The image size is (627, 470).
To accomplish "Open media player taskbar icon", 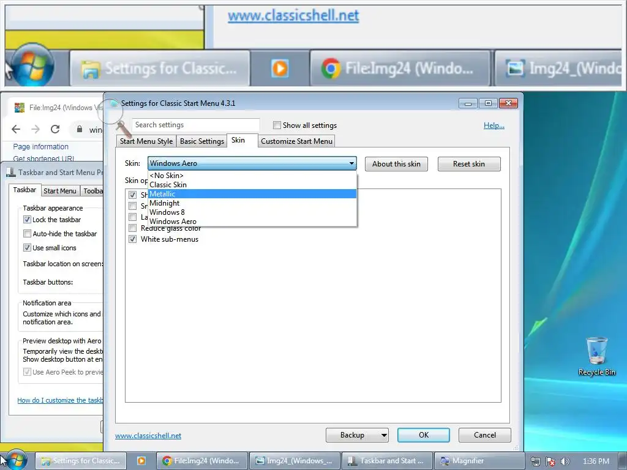I will tap(141, 461).
